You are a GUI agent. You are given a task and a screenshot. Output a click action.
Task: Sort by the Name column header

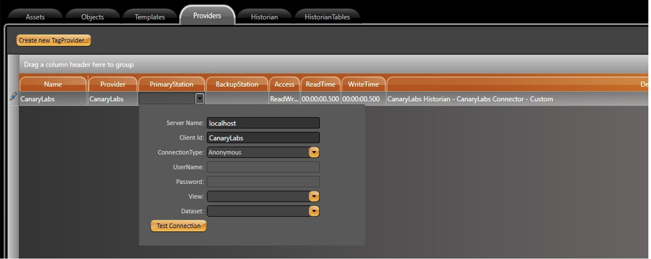coord(53,84)
